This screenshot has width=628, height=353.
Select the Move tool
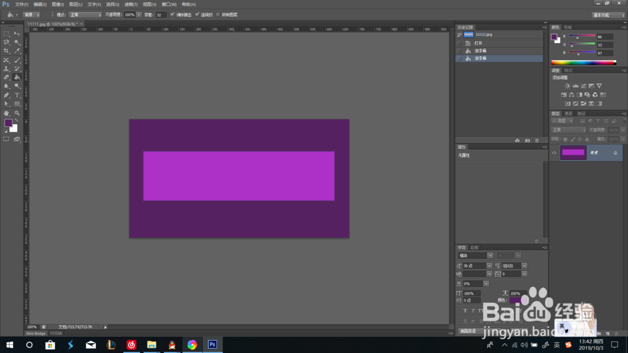pyautogui.click(x=17, y=34)
